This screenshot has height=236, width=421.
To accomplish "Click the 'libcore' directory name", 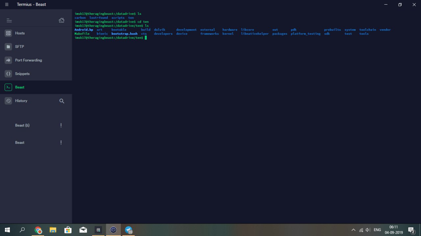I will pyautogui.click(x=247, y=30).
